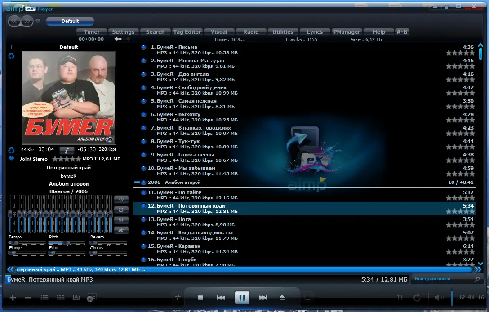Reset the equalizer with the circular arrows button
The width and height of the screenshot is (489, 312).
coord(121,210)
